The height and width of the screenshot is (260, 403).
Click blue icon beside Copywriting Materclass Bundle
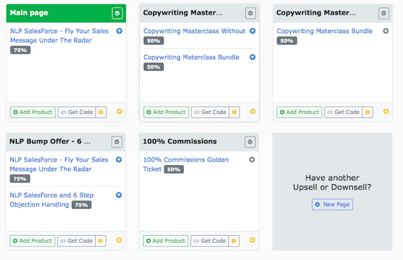[x=252, y=57]
